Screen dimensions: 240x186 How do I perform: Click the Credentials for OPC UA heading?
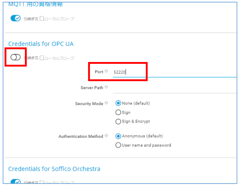coord(41,44)
